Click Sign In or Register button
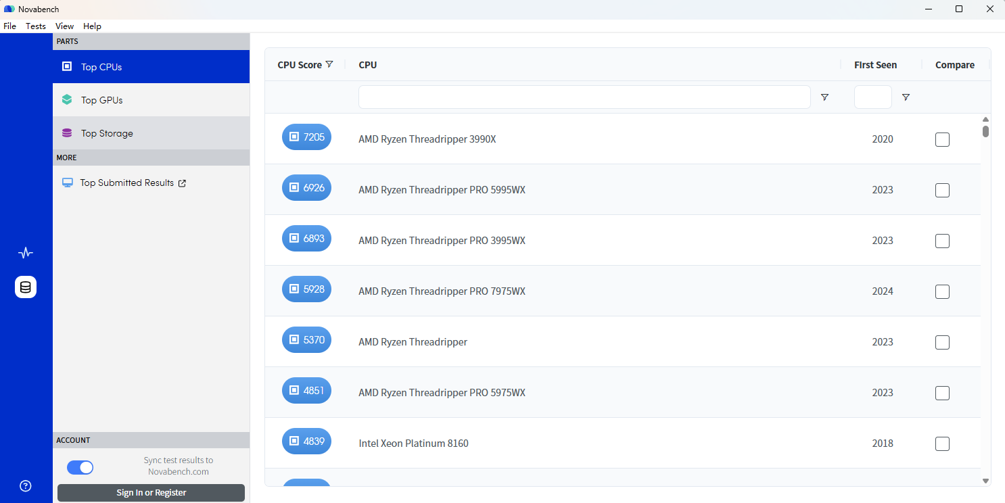The width and height of the screenshot is (1005, 503). click(x=151, y=492)
